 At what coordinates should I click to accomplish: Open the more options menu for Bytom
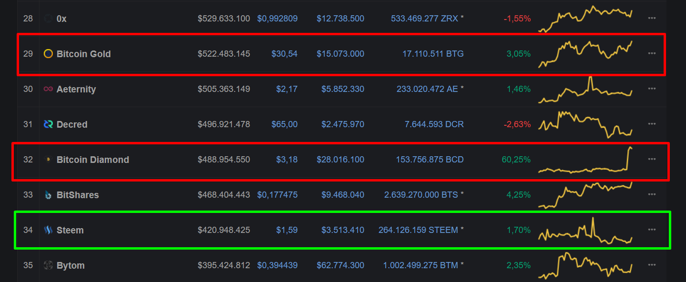[x=652, y=265]
